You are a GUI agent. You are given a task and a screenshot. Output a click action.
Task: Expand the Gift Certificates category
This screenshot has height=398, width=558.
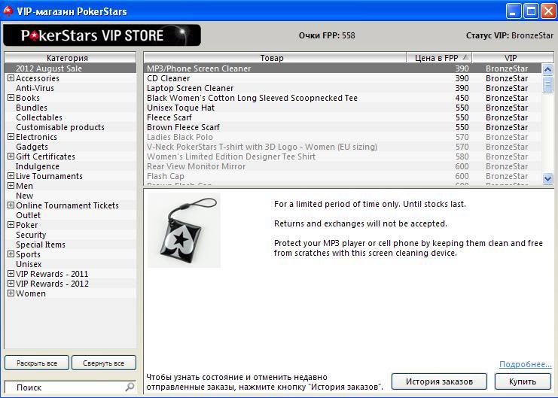coord(11,156)
